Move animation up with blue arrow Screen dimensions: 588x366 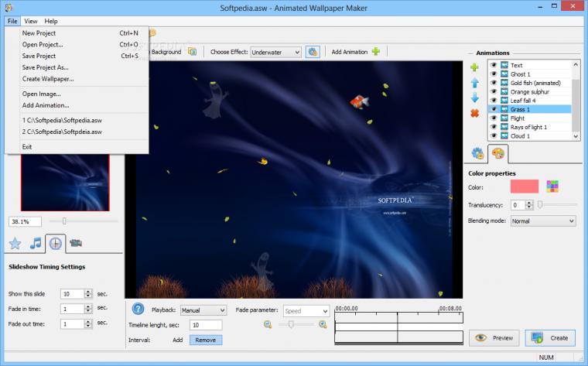[475, 83]
